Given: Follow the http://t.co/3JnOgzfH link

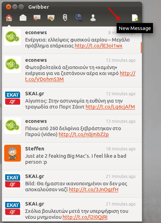Looking at the screenshot, I should coord(94,189).
